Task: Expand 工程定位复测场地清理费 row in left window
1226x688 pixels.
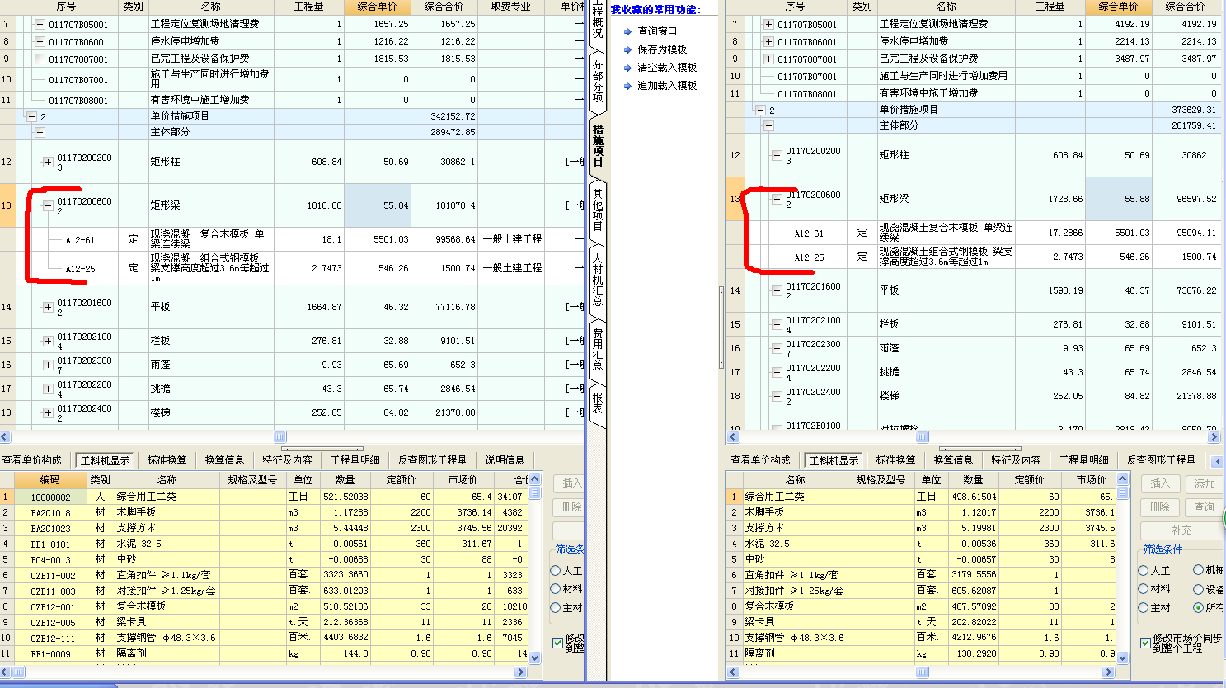Action: (40, 25)
